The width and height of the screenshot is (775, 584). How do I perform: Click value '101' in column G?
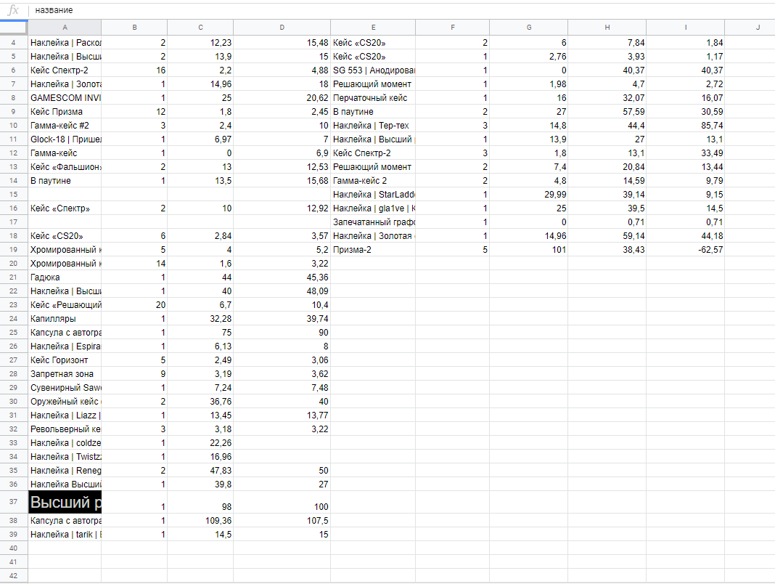(x=559, y=250)
